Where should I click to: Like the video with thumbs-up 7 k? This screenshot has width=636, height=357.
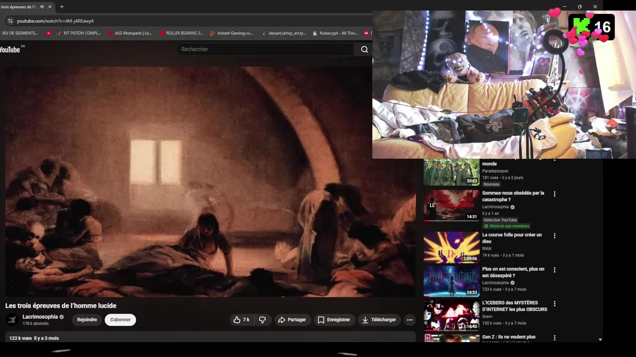click(241, 320)
